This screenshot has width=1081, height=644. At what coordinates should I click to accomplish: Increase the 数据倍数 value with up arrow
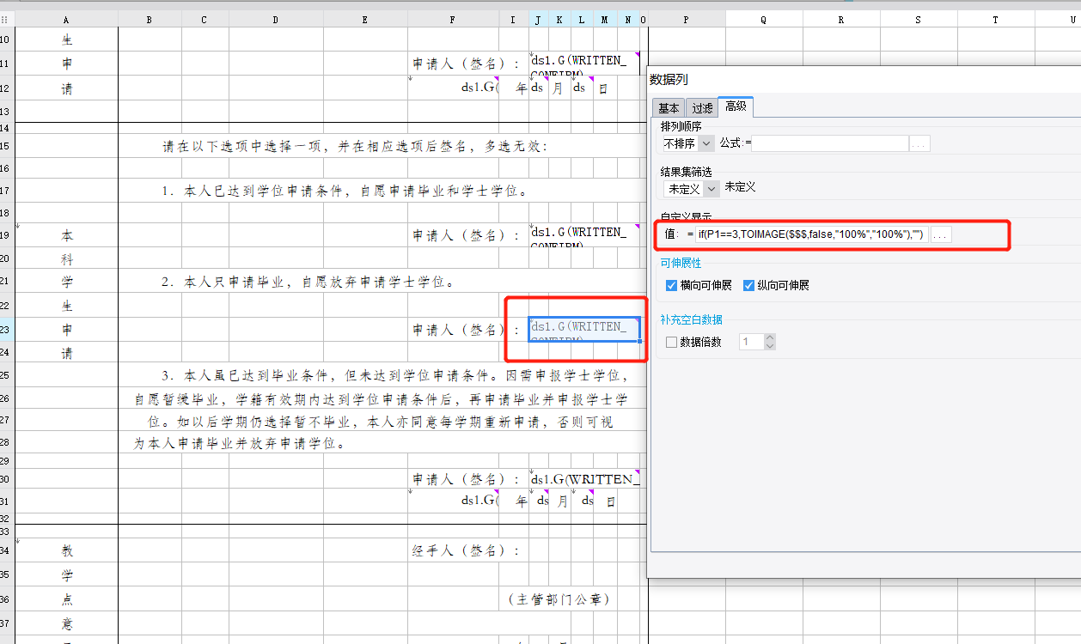pos(770,337)
